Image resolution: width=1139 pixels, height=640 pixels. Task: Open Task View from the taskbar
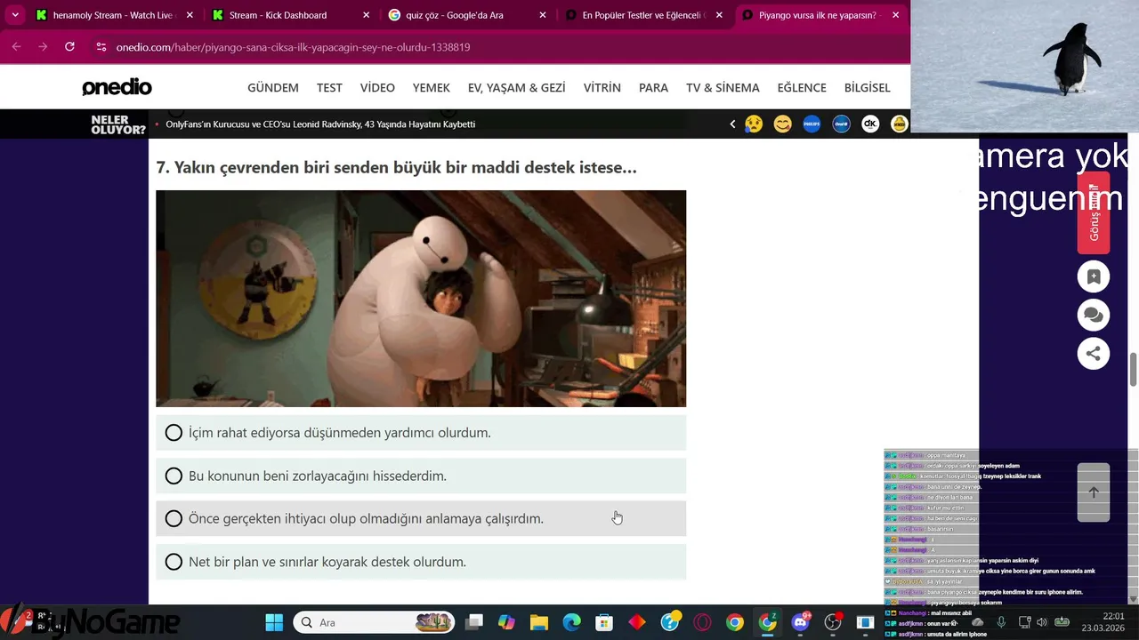point(474,622)
